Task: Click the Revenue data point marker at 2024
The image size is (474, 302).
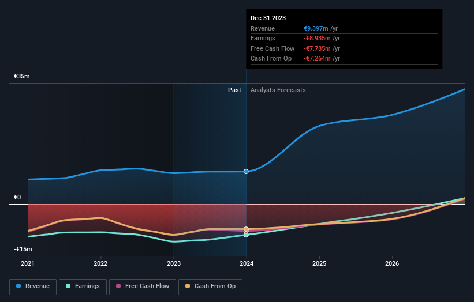Action: tap(246, 171)
